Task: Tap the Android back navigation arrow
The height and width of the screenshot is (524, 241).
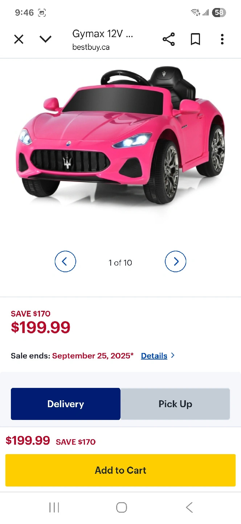Action: coord(189,508)
